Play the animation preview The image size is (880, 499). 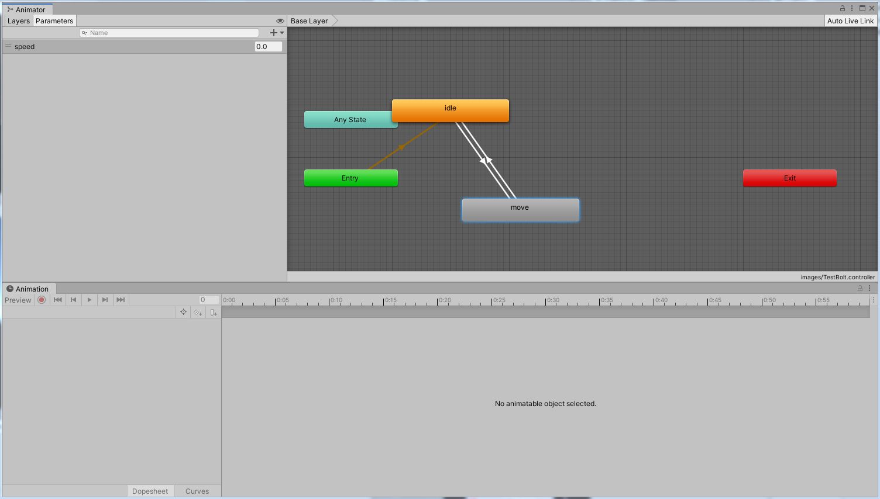coord(89,300)
